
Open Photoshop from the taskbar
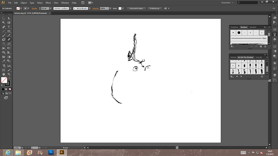point(51,152)
